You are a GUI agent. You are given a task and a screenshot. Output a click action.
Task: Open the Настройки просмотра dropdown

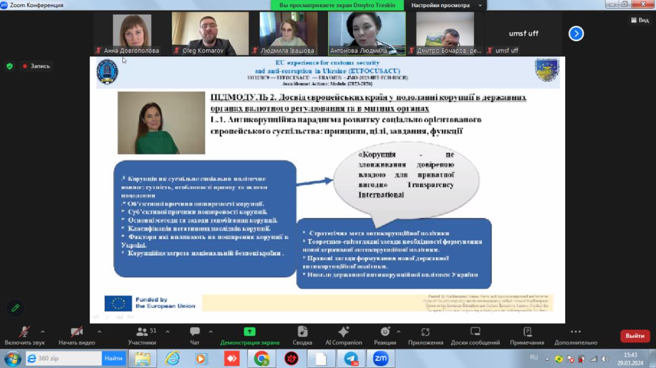coord(447,5)
